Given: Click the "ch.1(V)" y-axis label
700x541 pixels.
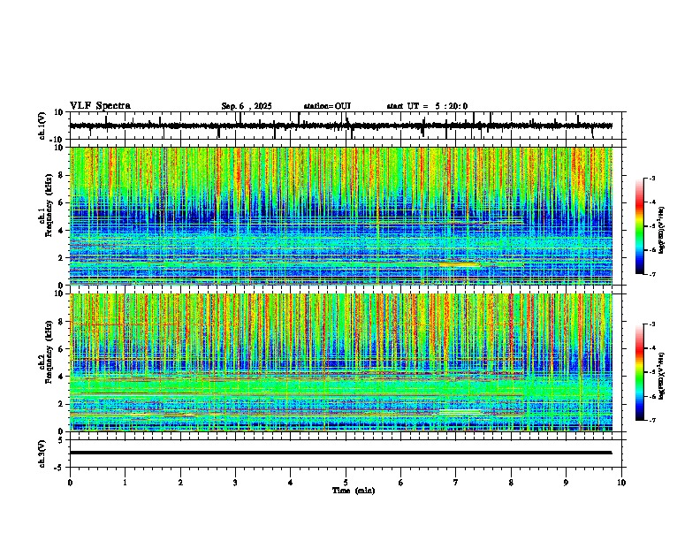Looking at the screenshot, I should [42, 126].
